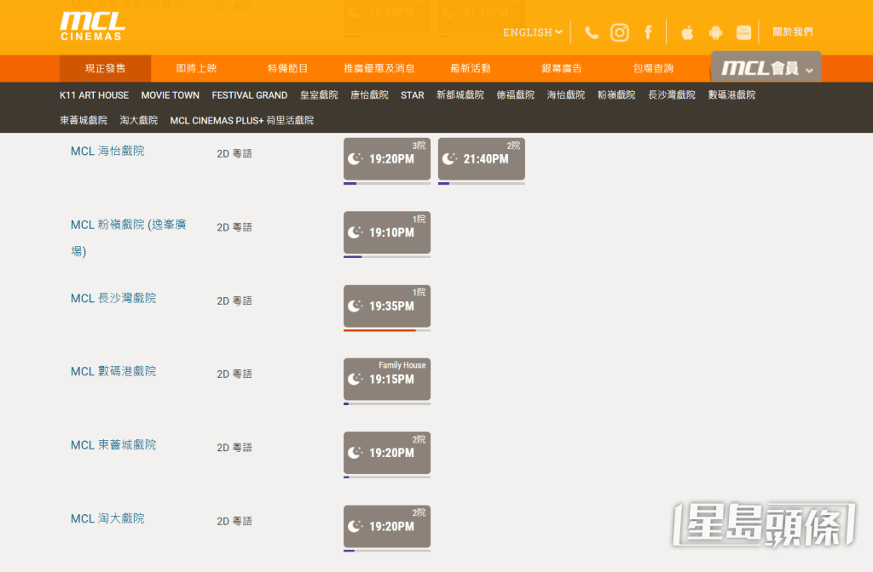Open the Apple app download icon
Viewport: 873px width, 572px height.
[x=688, y=33]
